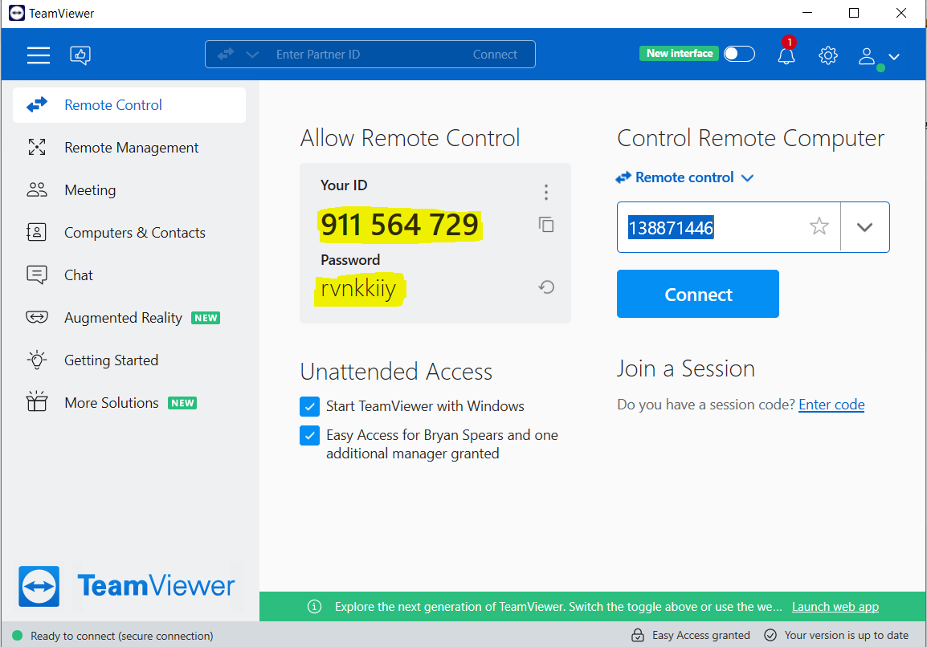This screenshot has width=927, height=647.
Task: Click Launch web app link
Action: point(835,607)
